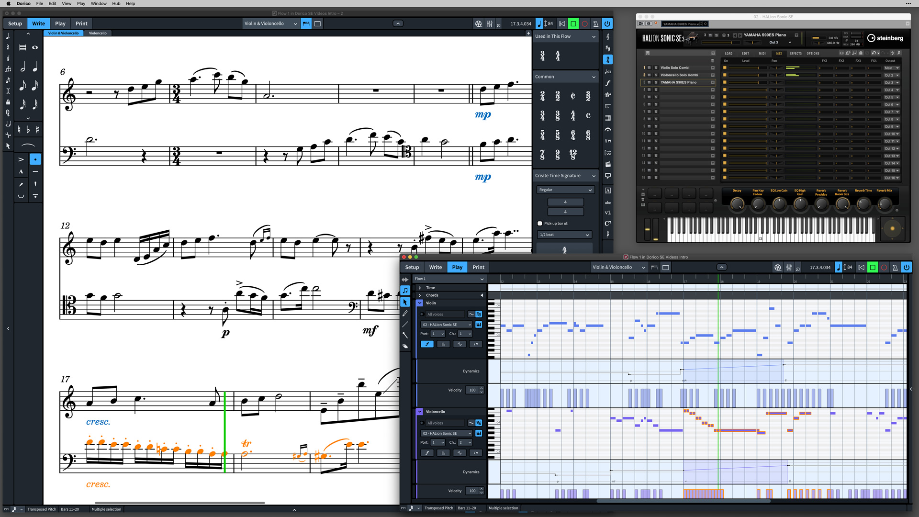Select the draw pencil tool in Play mode
Viewport: 919px width, 517px height.
(x=405, y=314)
